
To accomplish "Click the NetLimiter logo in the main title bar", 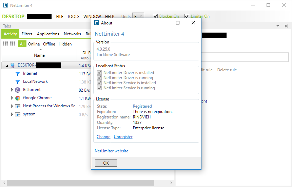I will 6,5.
